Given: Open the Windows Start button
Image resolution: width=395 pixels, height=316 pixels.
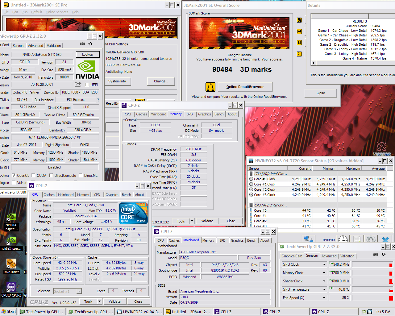Looking at the screenshot, I should pyautogui.click(x=9, y=312).
